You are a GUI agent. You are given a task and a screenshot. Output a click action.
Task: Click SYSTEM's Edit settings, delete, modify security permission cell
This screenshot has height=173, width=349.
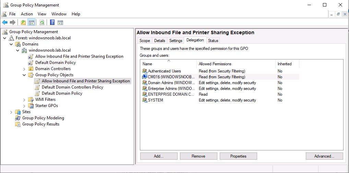[227, 100]
